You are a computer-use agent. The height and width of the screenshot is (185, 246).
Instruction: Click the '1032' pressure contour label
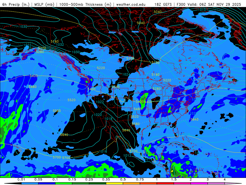pos(60,44)
